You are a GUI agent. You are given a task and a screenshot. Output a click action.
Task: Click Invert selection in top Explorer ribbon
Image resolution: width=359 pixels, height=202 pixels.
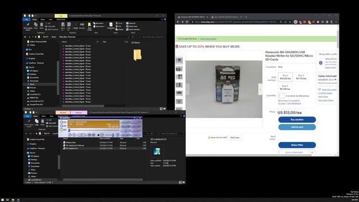tap(133, 30)
